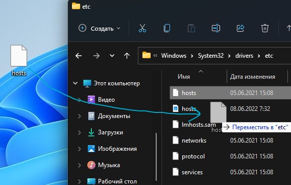
Task: Click the networks file icon
Action: (176, 140)
